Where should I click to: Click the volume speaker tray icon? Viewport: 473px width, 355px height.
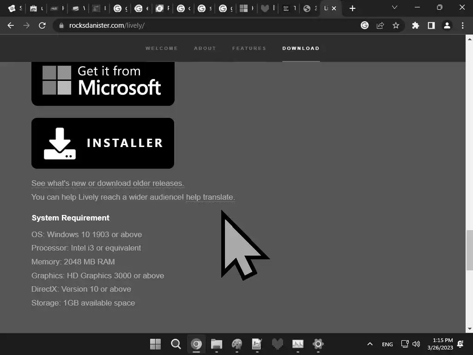pyautogui.click(x=416, y=344)
